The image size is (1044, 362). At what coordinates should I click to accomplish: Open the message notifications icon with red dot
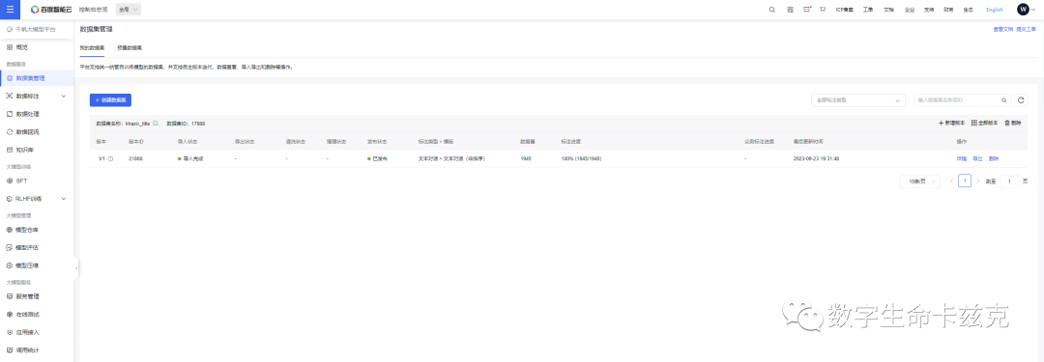coord(807,10)
